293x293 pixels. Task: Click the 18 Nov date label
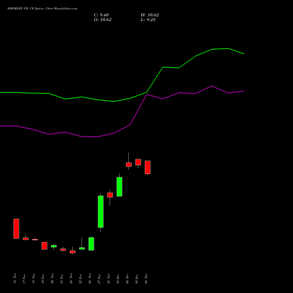tap(33, 278)
